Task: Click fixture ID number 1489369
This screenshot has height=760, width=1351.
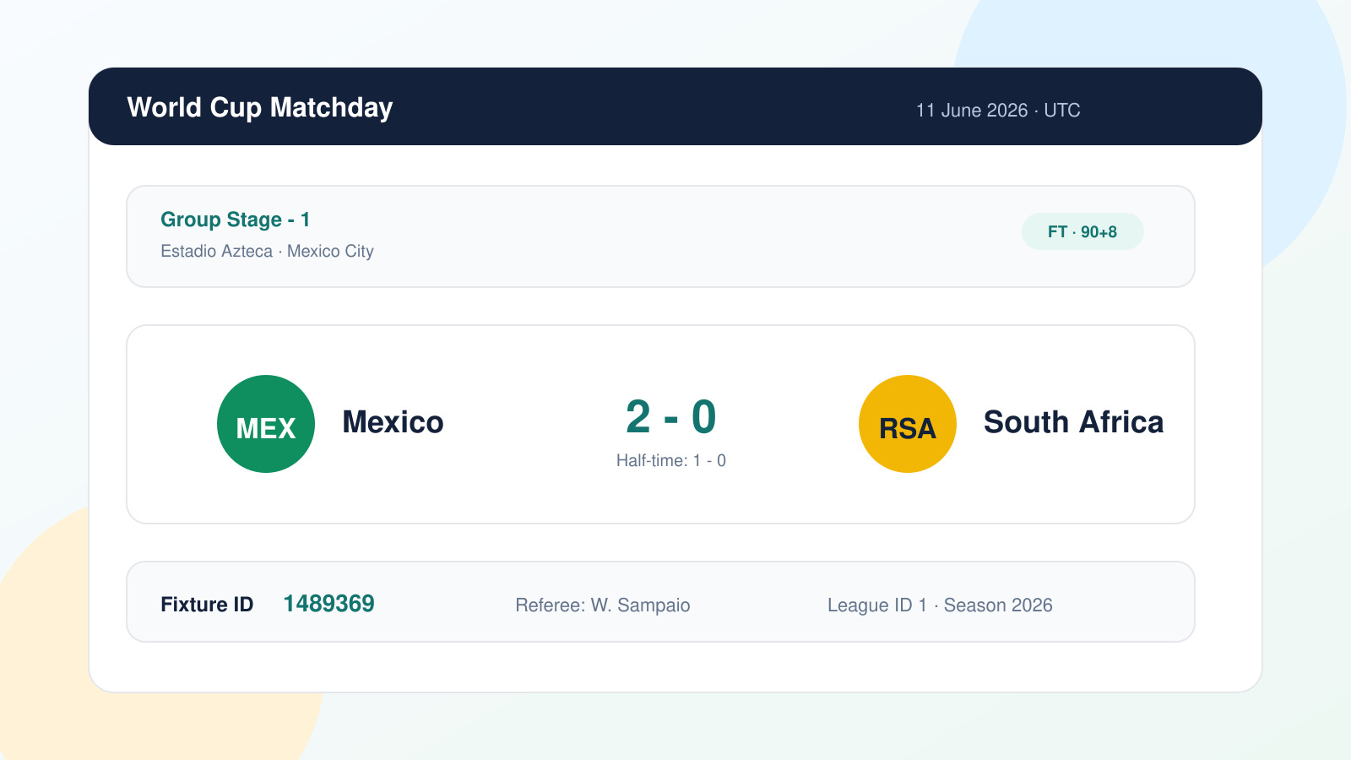Action: 328,604
